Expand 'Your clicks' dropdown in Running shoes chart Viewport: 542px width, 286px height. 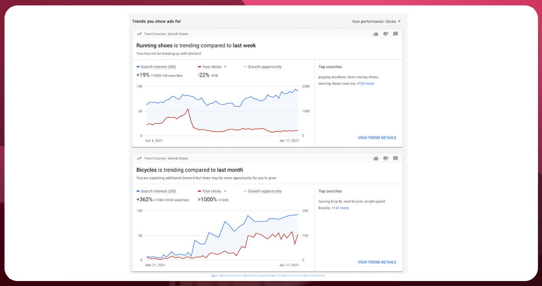coord(225,67)
